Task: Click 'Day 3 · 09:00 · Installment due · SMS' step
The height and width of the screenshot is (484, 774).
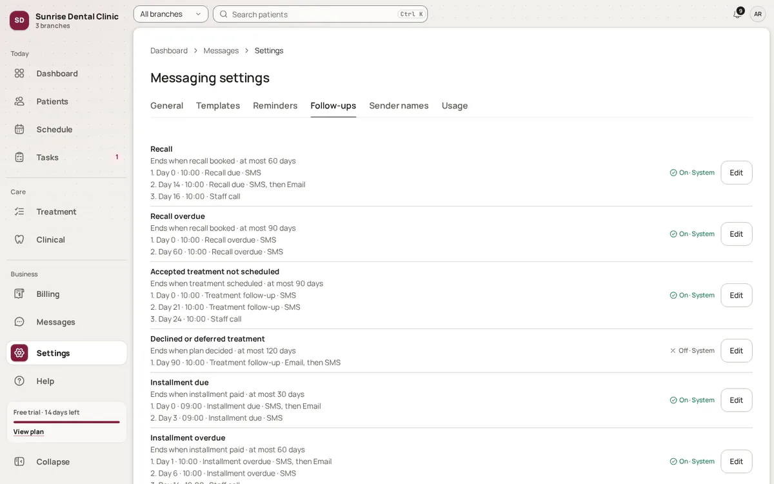Action: pyautogui.click(x=216, y=418)
